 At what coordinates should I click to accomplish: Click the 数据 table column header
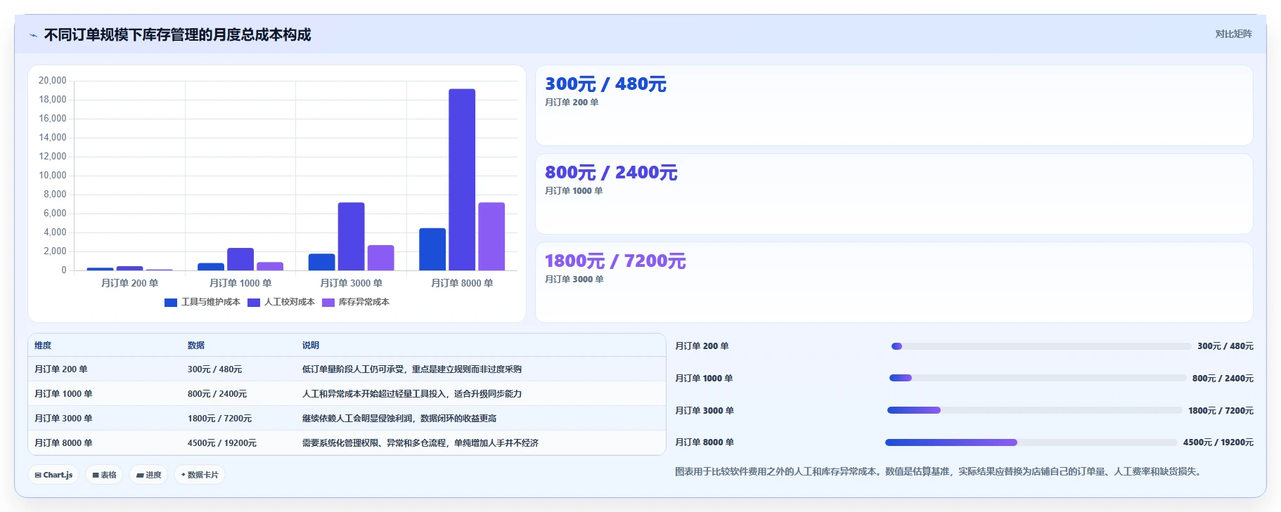(196, 346)
